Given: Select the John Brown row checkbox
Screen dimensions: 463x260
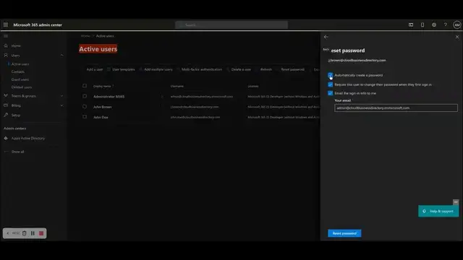Looking at the screenshot, I should (85, 106).
